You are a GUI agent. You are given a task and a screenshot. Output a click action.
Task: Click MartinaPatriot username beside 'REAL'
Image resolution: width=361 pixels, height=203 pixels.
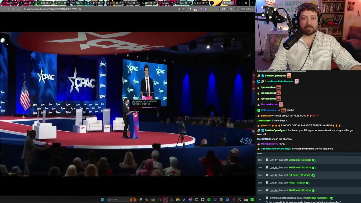(x=269, y=144)
